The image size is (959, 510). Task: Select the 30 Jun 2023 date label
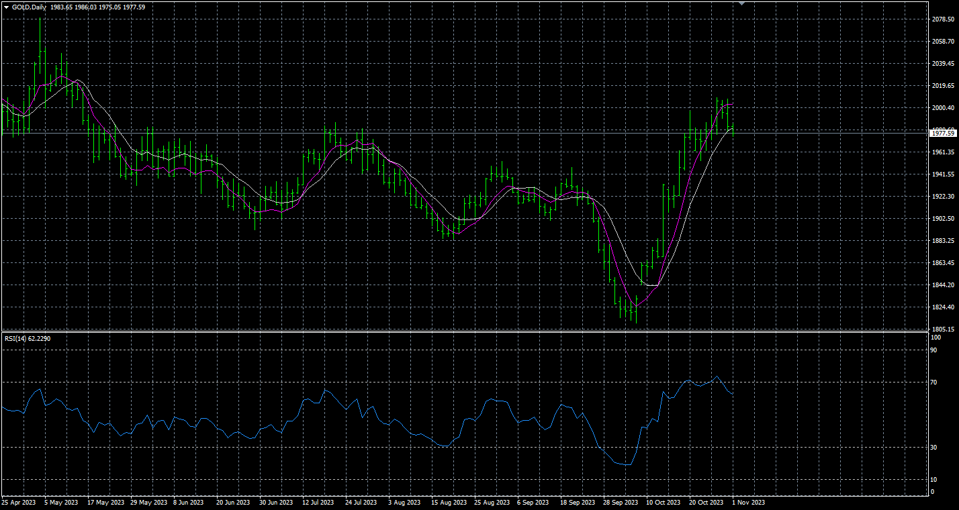click(277, 502)
